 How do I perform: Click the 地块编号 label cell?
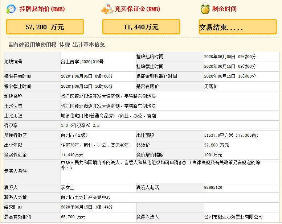point(32,62)
